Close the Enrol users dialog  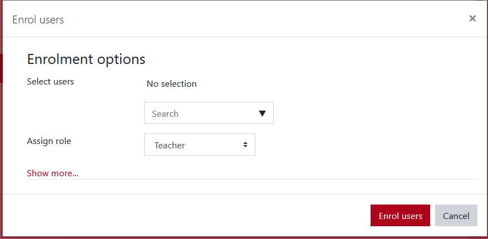[472, 19]
